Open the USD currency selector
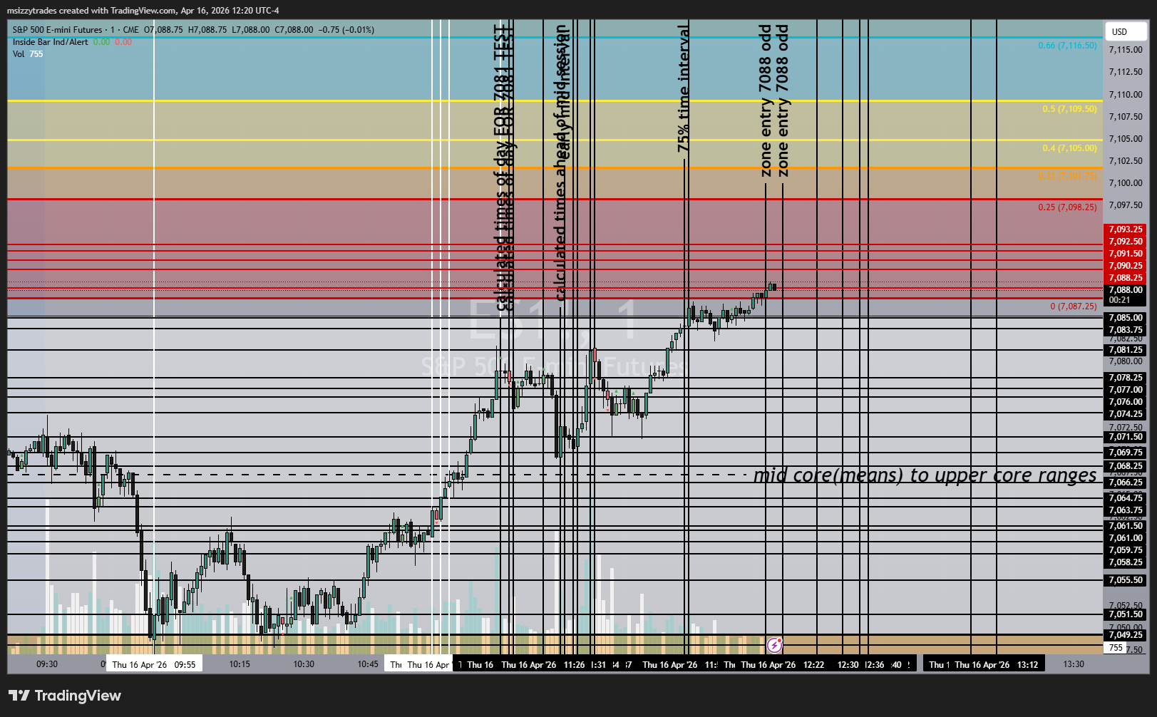Image resolution: width=1157 pixels, height=717 pixels. [1126, 31]
